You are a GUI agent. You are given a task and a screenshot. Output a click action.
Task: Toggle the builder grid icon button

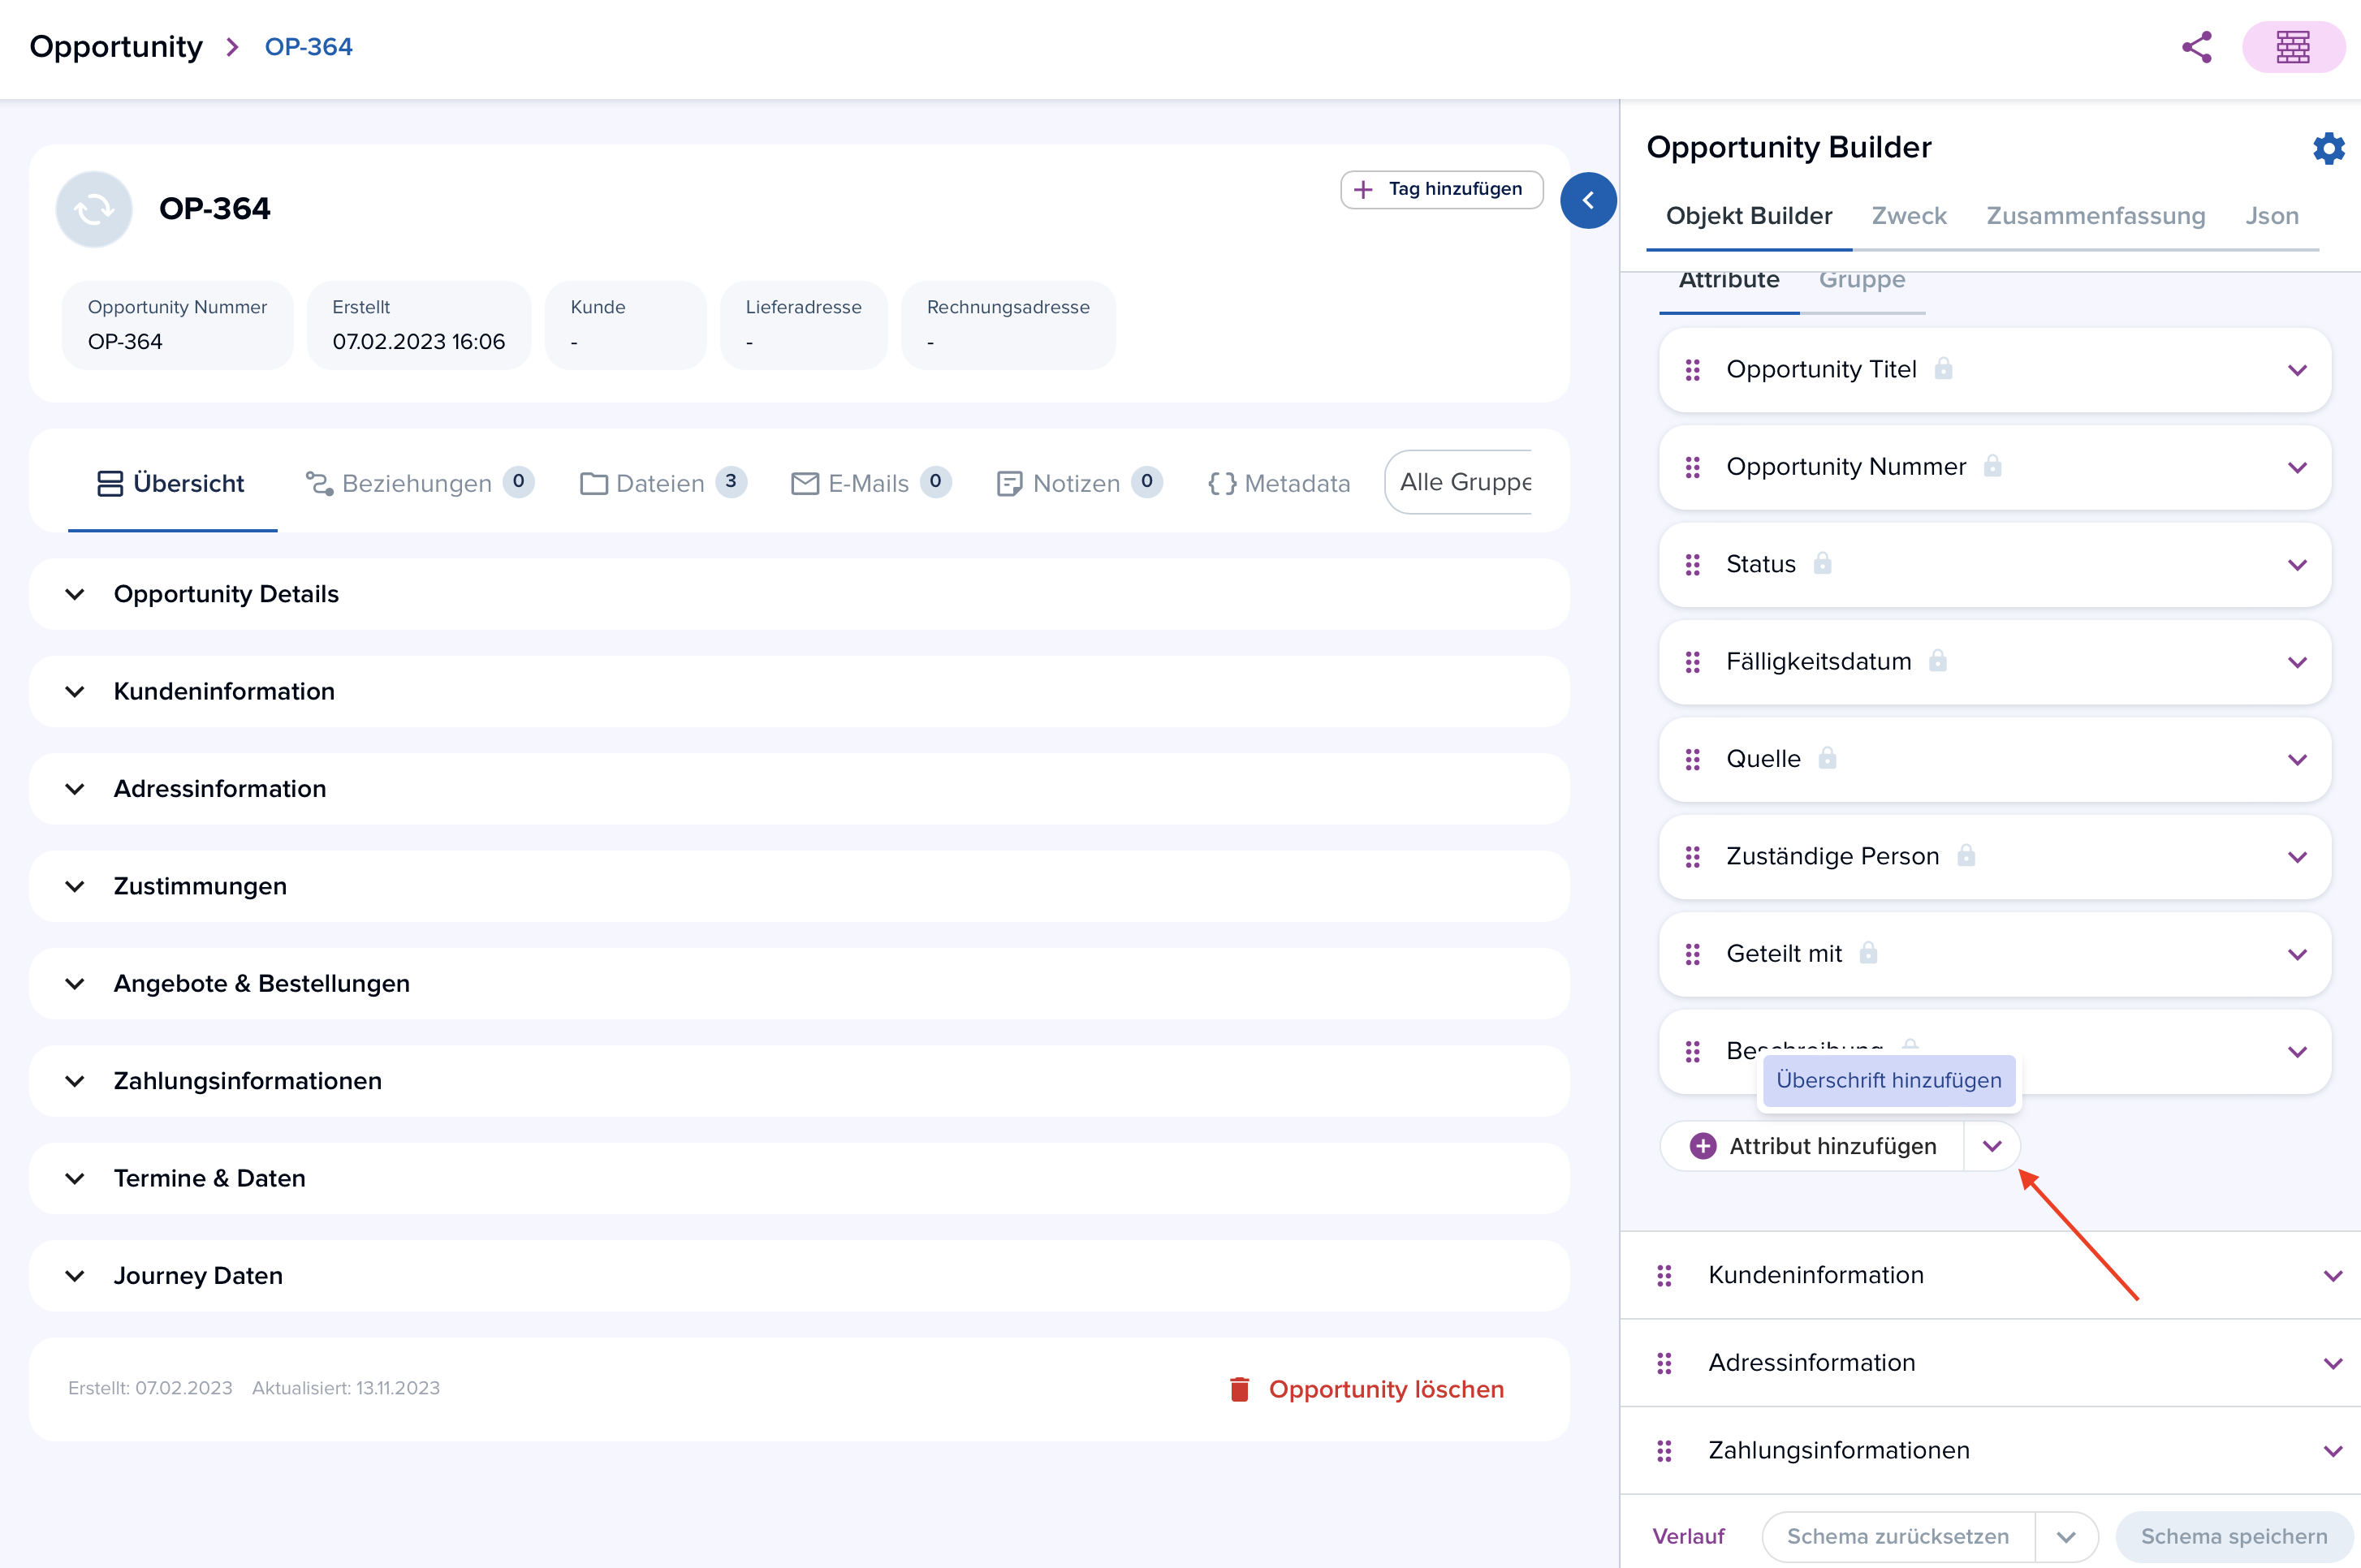pyautogui.click(x=2293, y=47)
